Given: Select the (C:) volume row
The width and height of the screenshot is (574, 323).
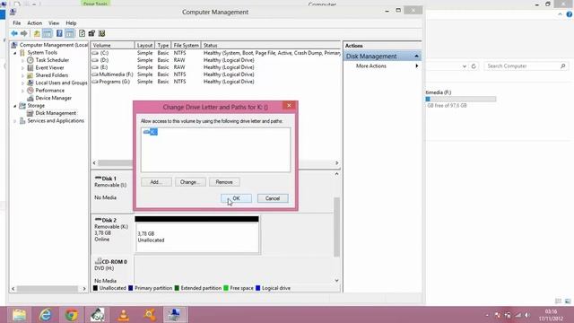Looking at the screenshot, I should [216, 53].
